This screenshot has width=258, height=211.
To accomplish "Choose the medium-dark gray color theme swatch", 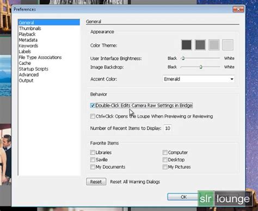I will point(200,45).
